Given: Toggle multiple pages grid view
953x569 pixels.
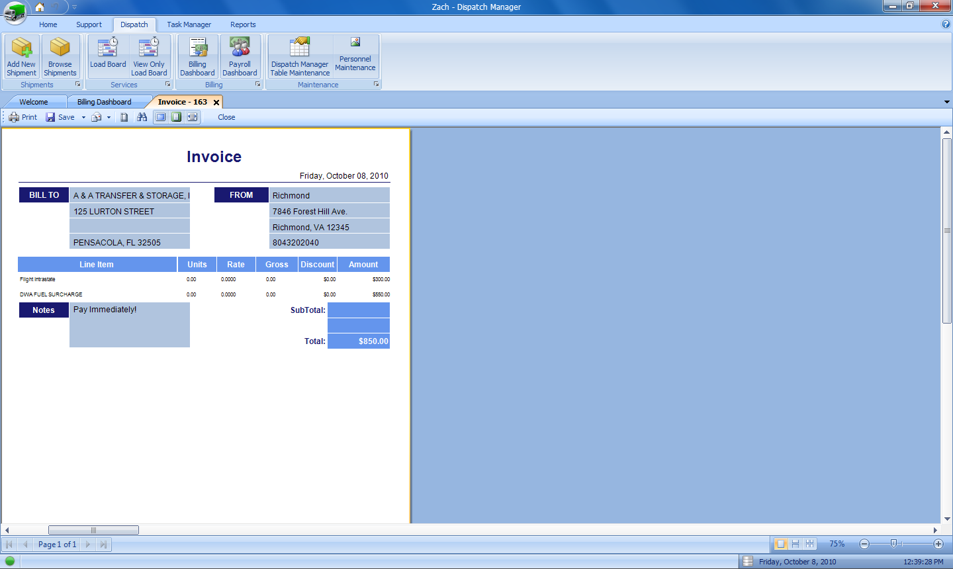Looking at the screenshot, I should tap(810, 544).
